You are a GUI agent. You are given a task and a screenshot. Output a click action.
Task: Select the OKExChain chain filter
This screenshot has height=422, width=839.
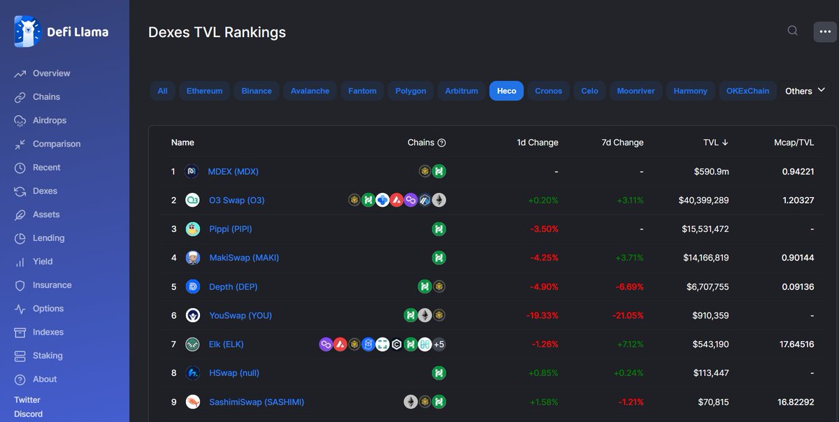coord(747,91)
